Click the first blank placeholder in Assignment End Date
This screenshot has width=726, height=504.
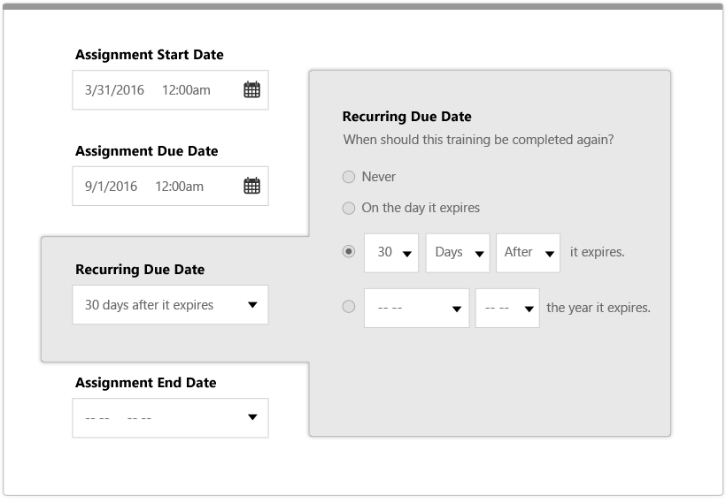pyautogui.click(x=97, y=418)
